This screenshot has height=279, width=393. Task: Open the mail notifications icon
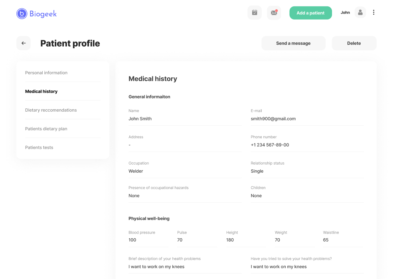274,12
